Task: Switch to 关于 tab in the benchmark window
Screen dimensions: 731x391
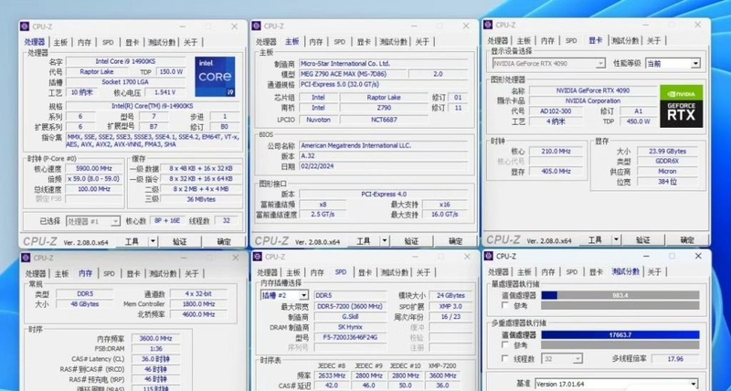Action: point(654,272)
